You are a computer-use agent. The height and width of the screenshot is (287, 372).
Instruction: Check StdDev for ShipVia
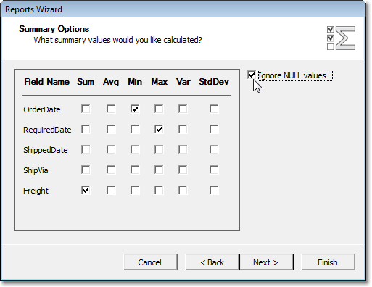[x=214, y=170]
